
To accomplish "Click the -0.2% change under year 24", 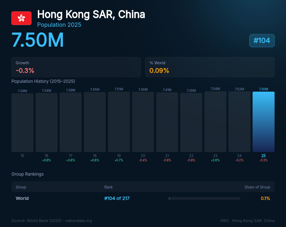I will click(239, 160).
